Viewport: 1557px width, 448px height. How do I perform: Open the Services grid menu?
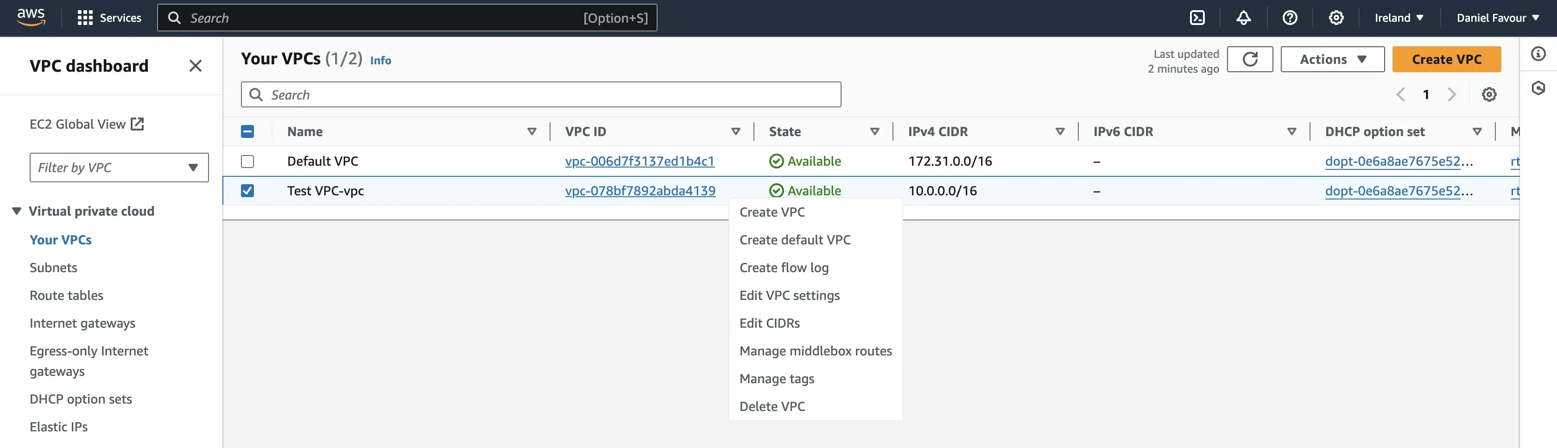pos(109,18)
